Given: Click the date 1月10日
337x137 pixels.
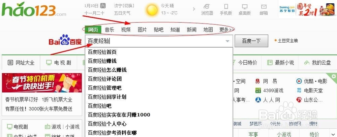Looking at the screenshot, I should pos(91,6).
